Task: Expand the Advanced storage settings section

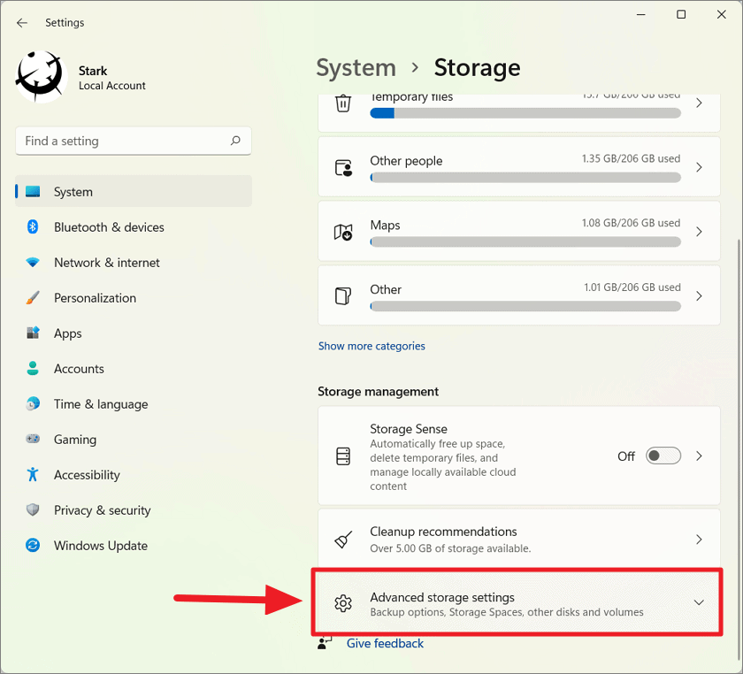Action: tap(701, 602)
